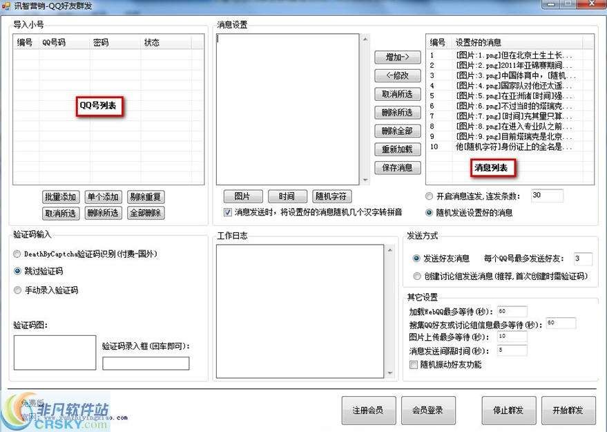Click the 保存消息 button
This screenshot has width=607, height=432.
398,167
